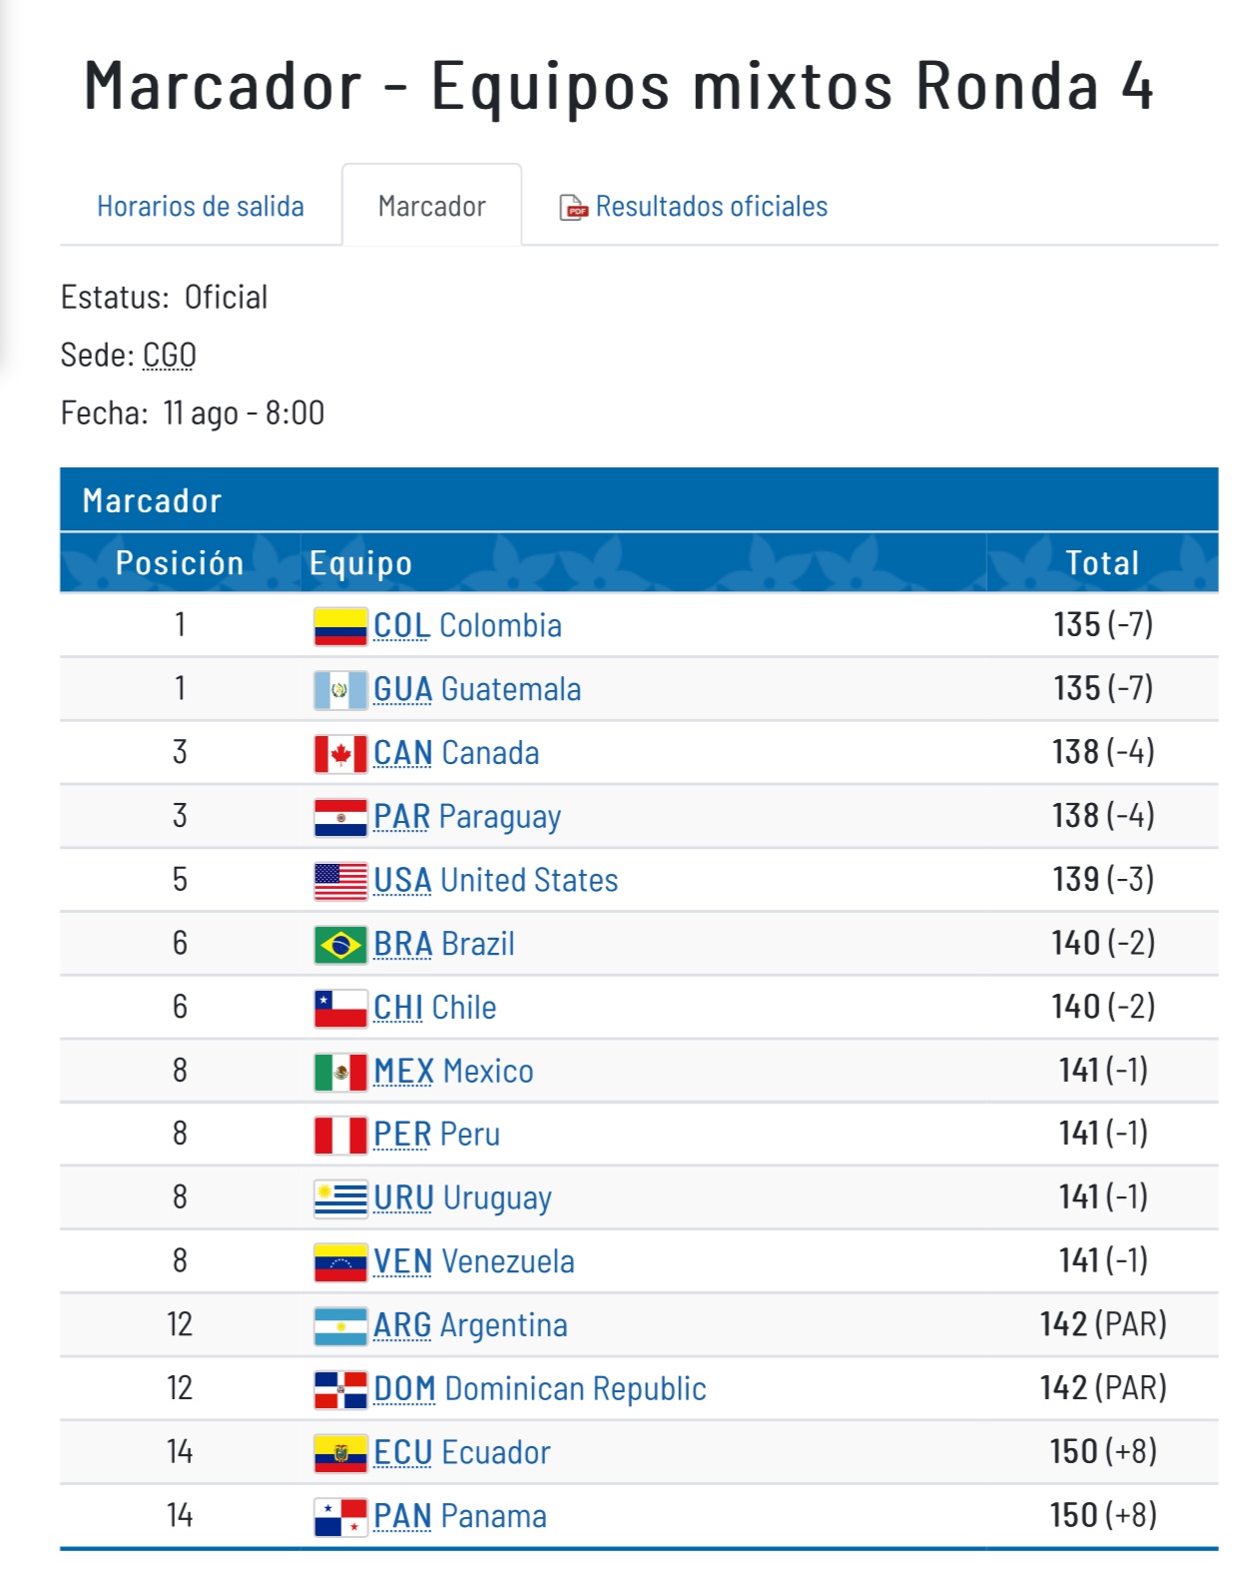Open the DOM Dominican Republic team link
1240x1581 pixels.
point(539,1389)
